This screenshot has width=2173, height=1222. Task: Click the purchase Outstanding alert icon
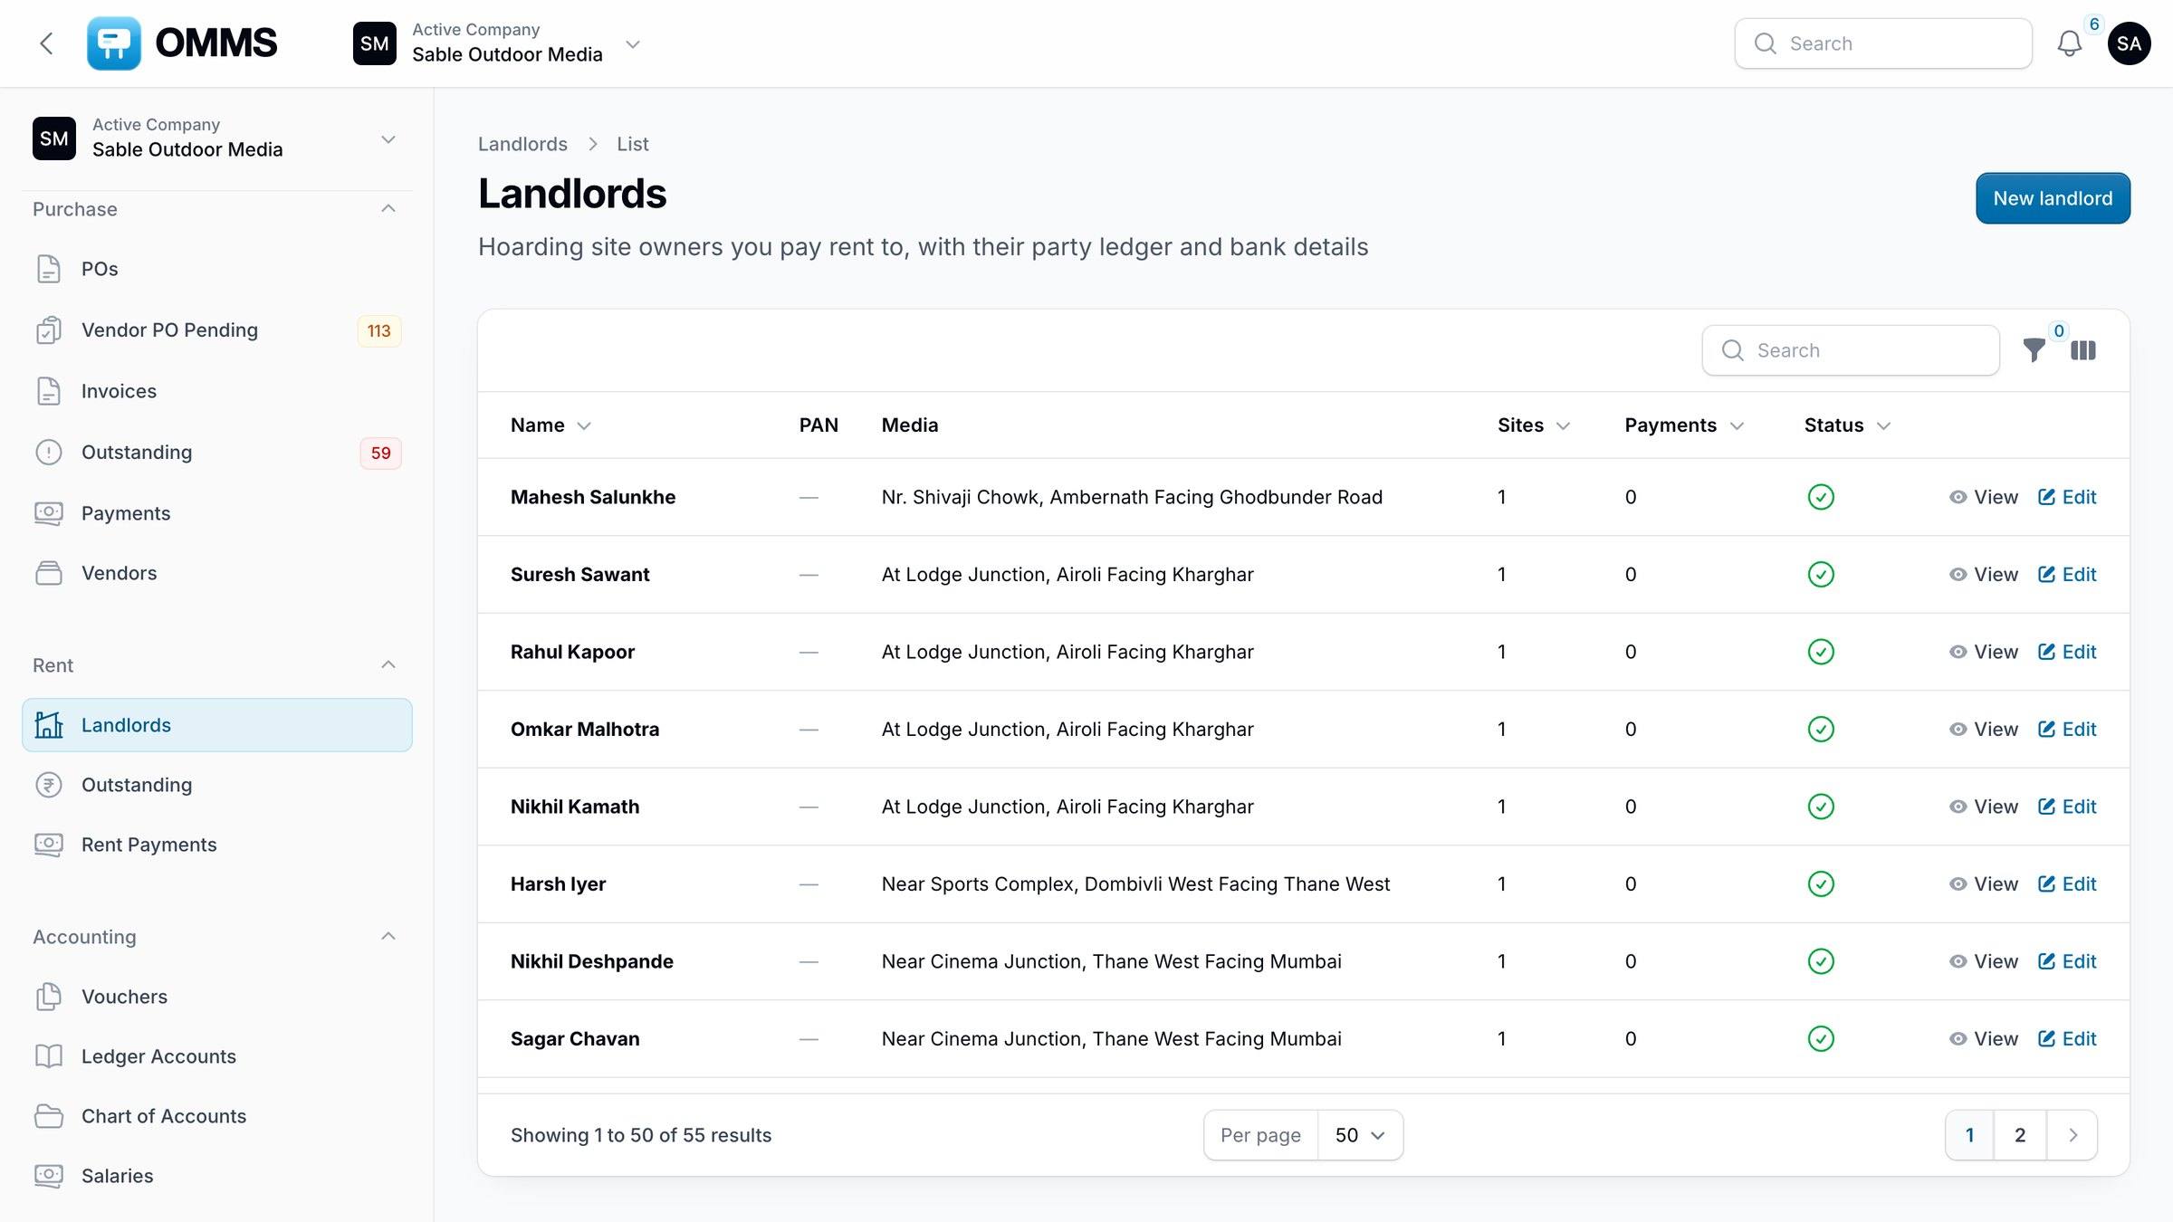pos(49,452)
